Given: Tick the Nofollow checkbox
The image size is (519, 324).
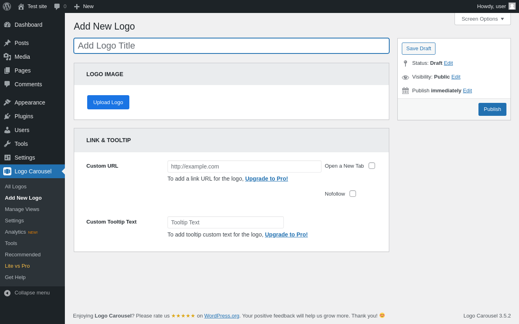Looking at the screenshot, I should click(x=353, y=194).
